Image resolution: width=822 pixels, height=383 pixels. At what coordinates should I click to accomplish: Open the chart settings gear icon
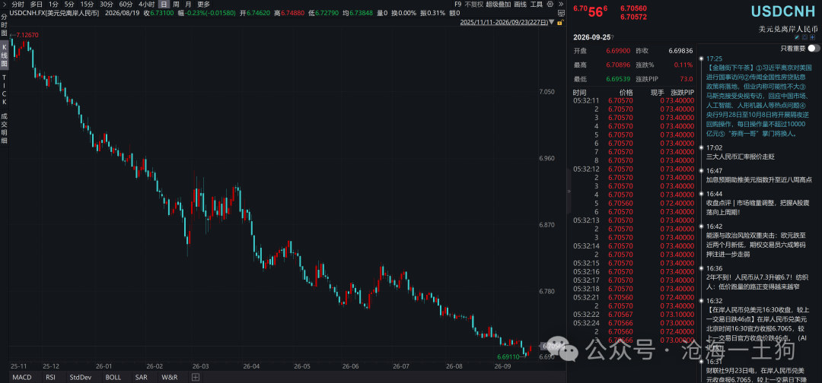[550, 4]
